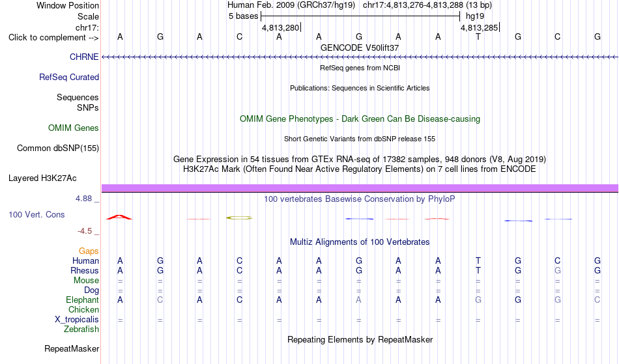Click the RepeatMasker track label on the left
This screenshot has width=619, height=364.
(x=72, y=348)
